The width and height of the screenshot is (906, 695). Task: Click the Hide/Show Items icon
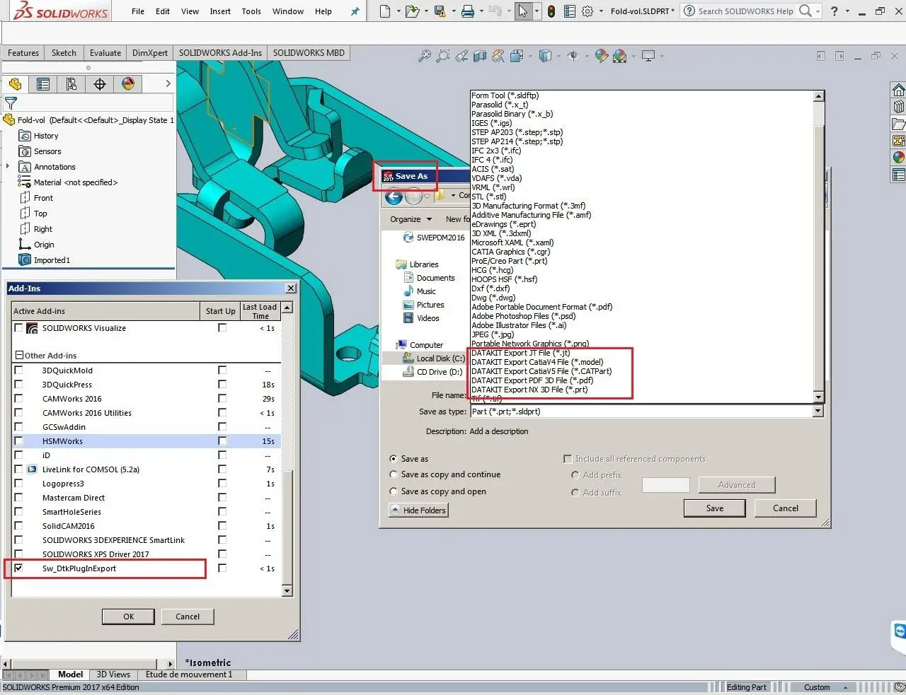click(x=573, y=56)
